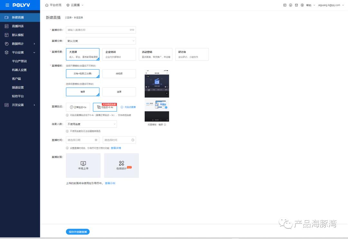Expand 开发设置 in the sidebar

click(20, 105)
